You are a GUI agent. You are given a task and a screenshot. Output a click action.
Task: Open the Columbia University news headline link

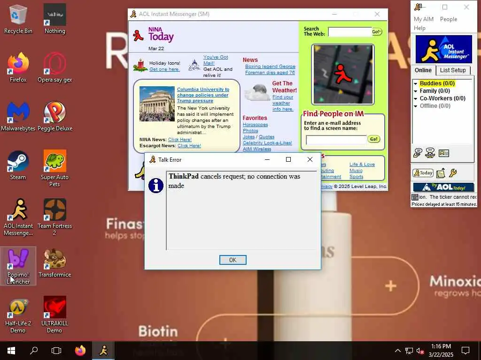click(203, 95)
